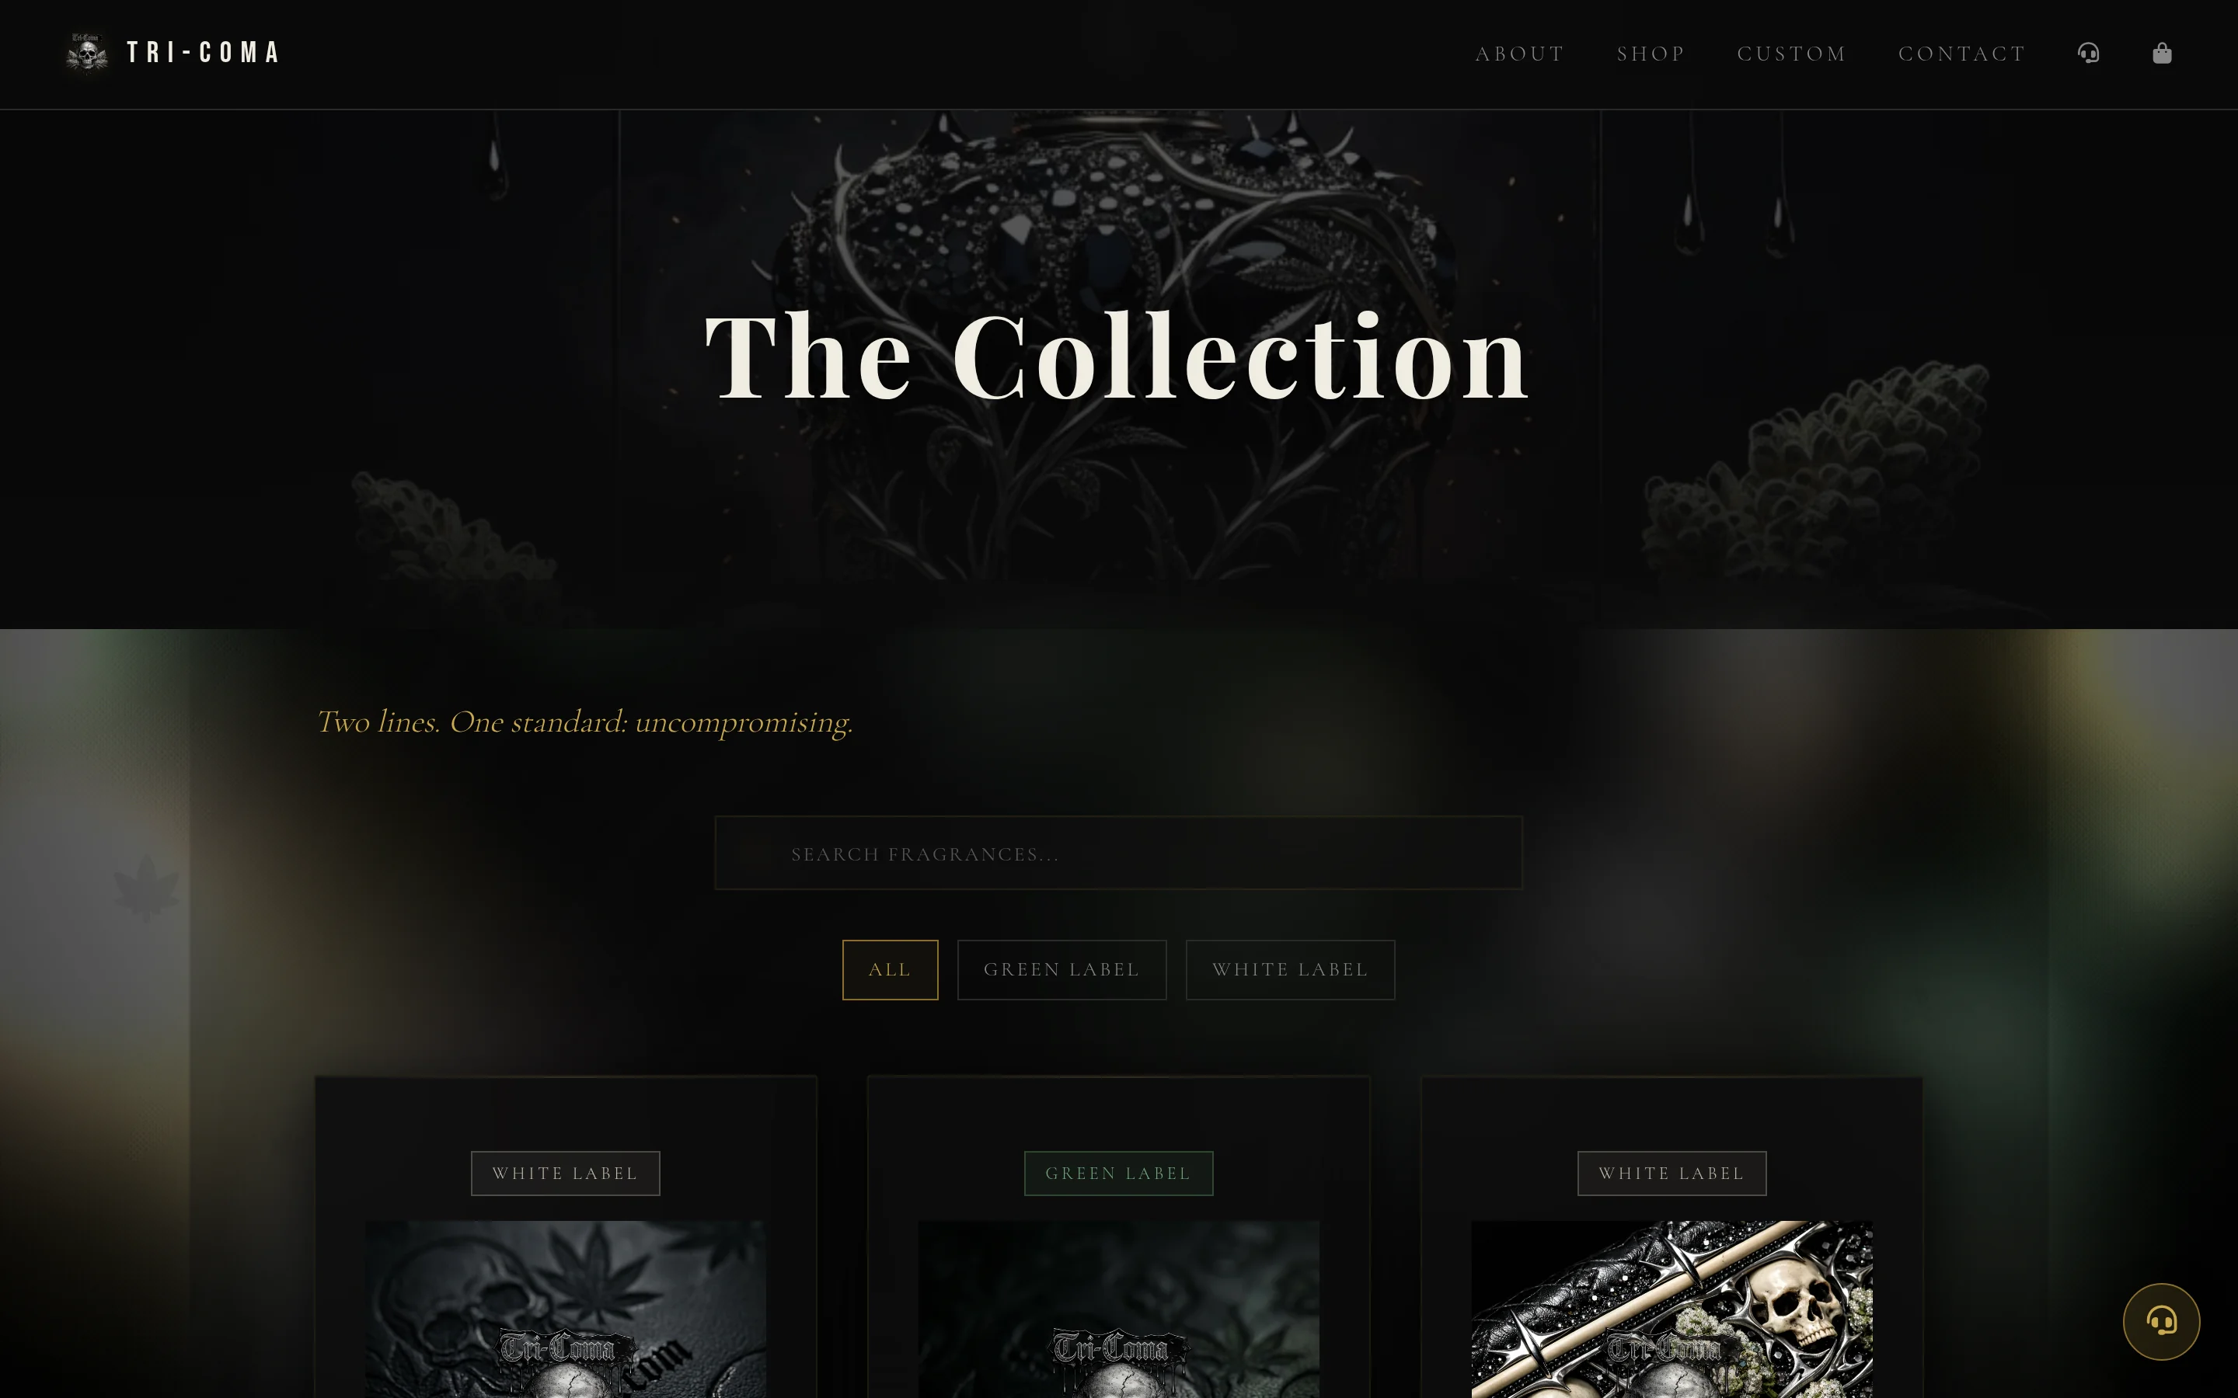The height and width of the screenshot is (1398, 2238).
Task: Open the embossed skull and leaf product image
Action: click(x=565, y=1309)
